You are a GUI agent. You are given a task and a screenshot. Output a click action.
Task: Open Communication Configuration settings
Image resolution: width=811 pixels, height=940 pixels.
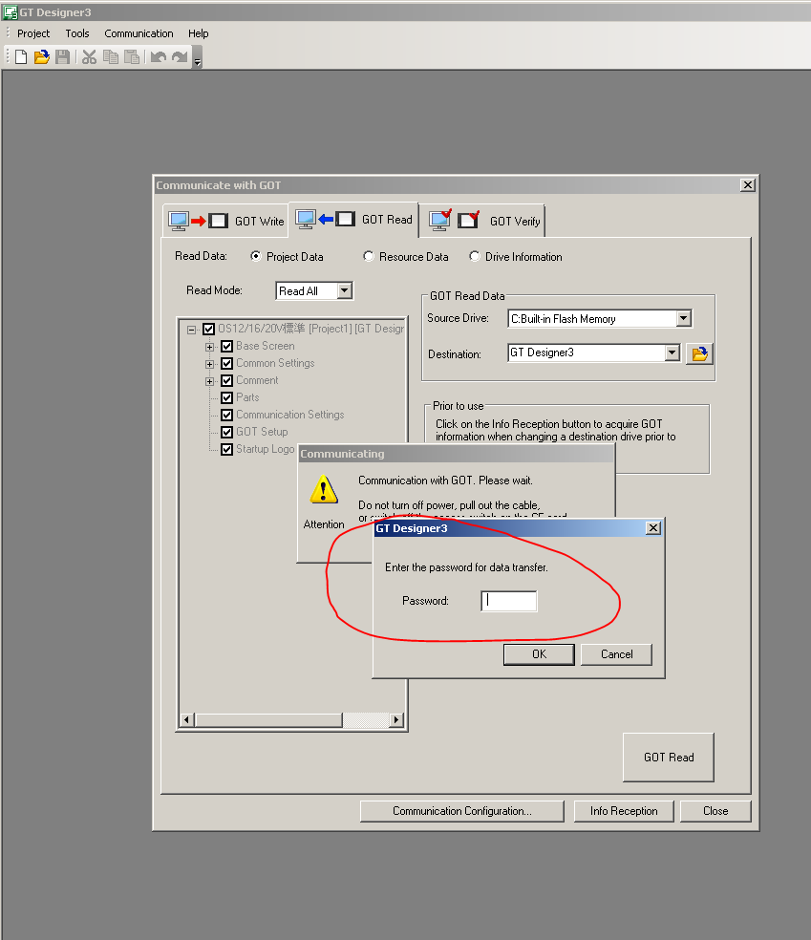461,811
